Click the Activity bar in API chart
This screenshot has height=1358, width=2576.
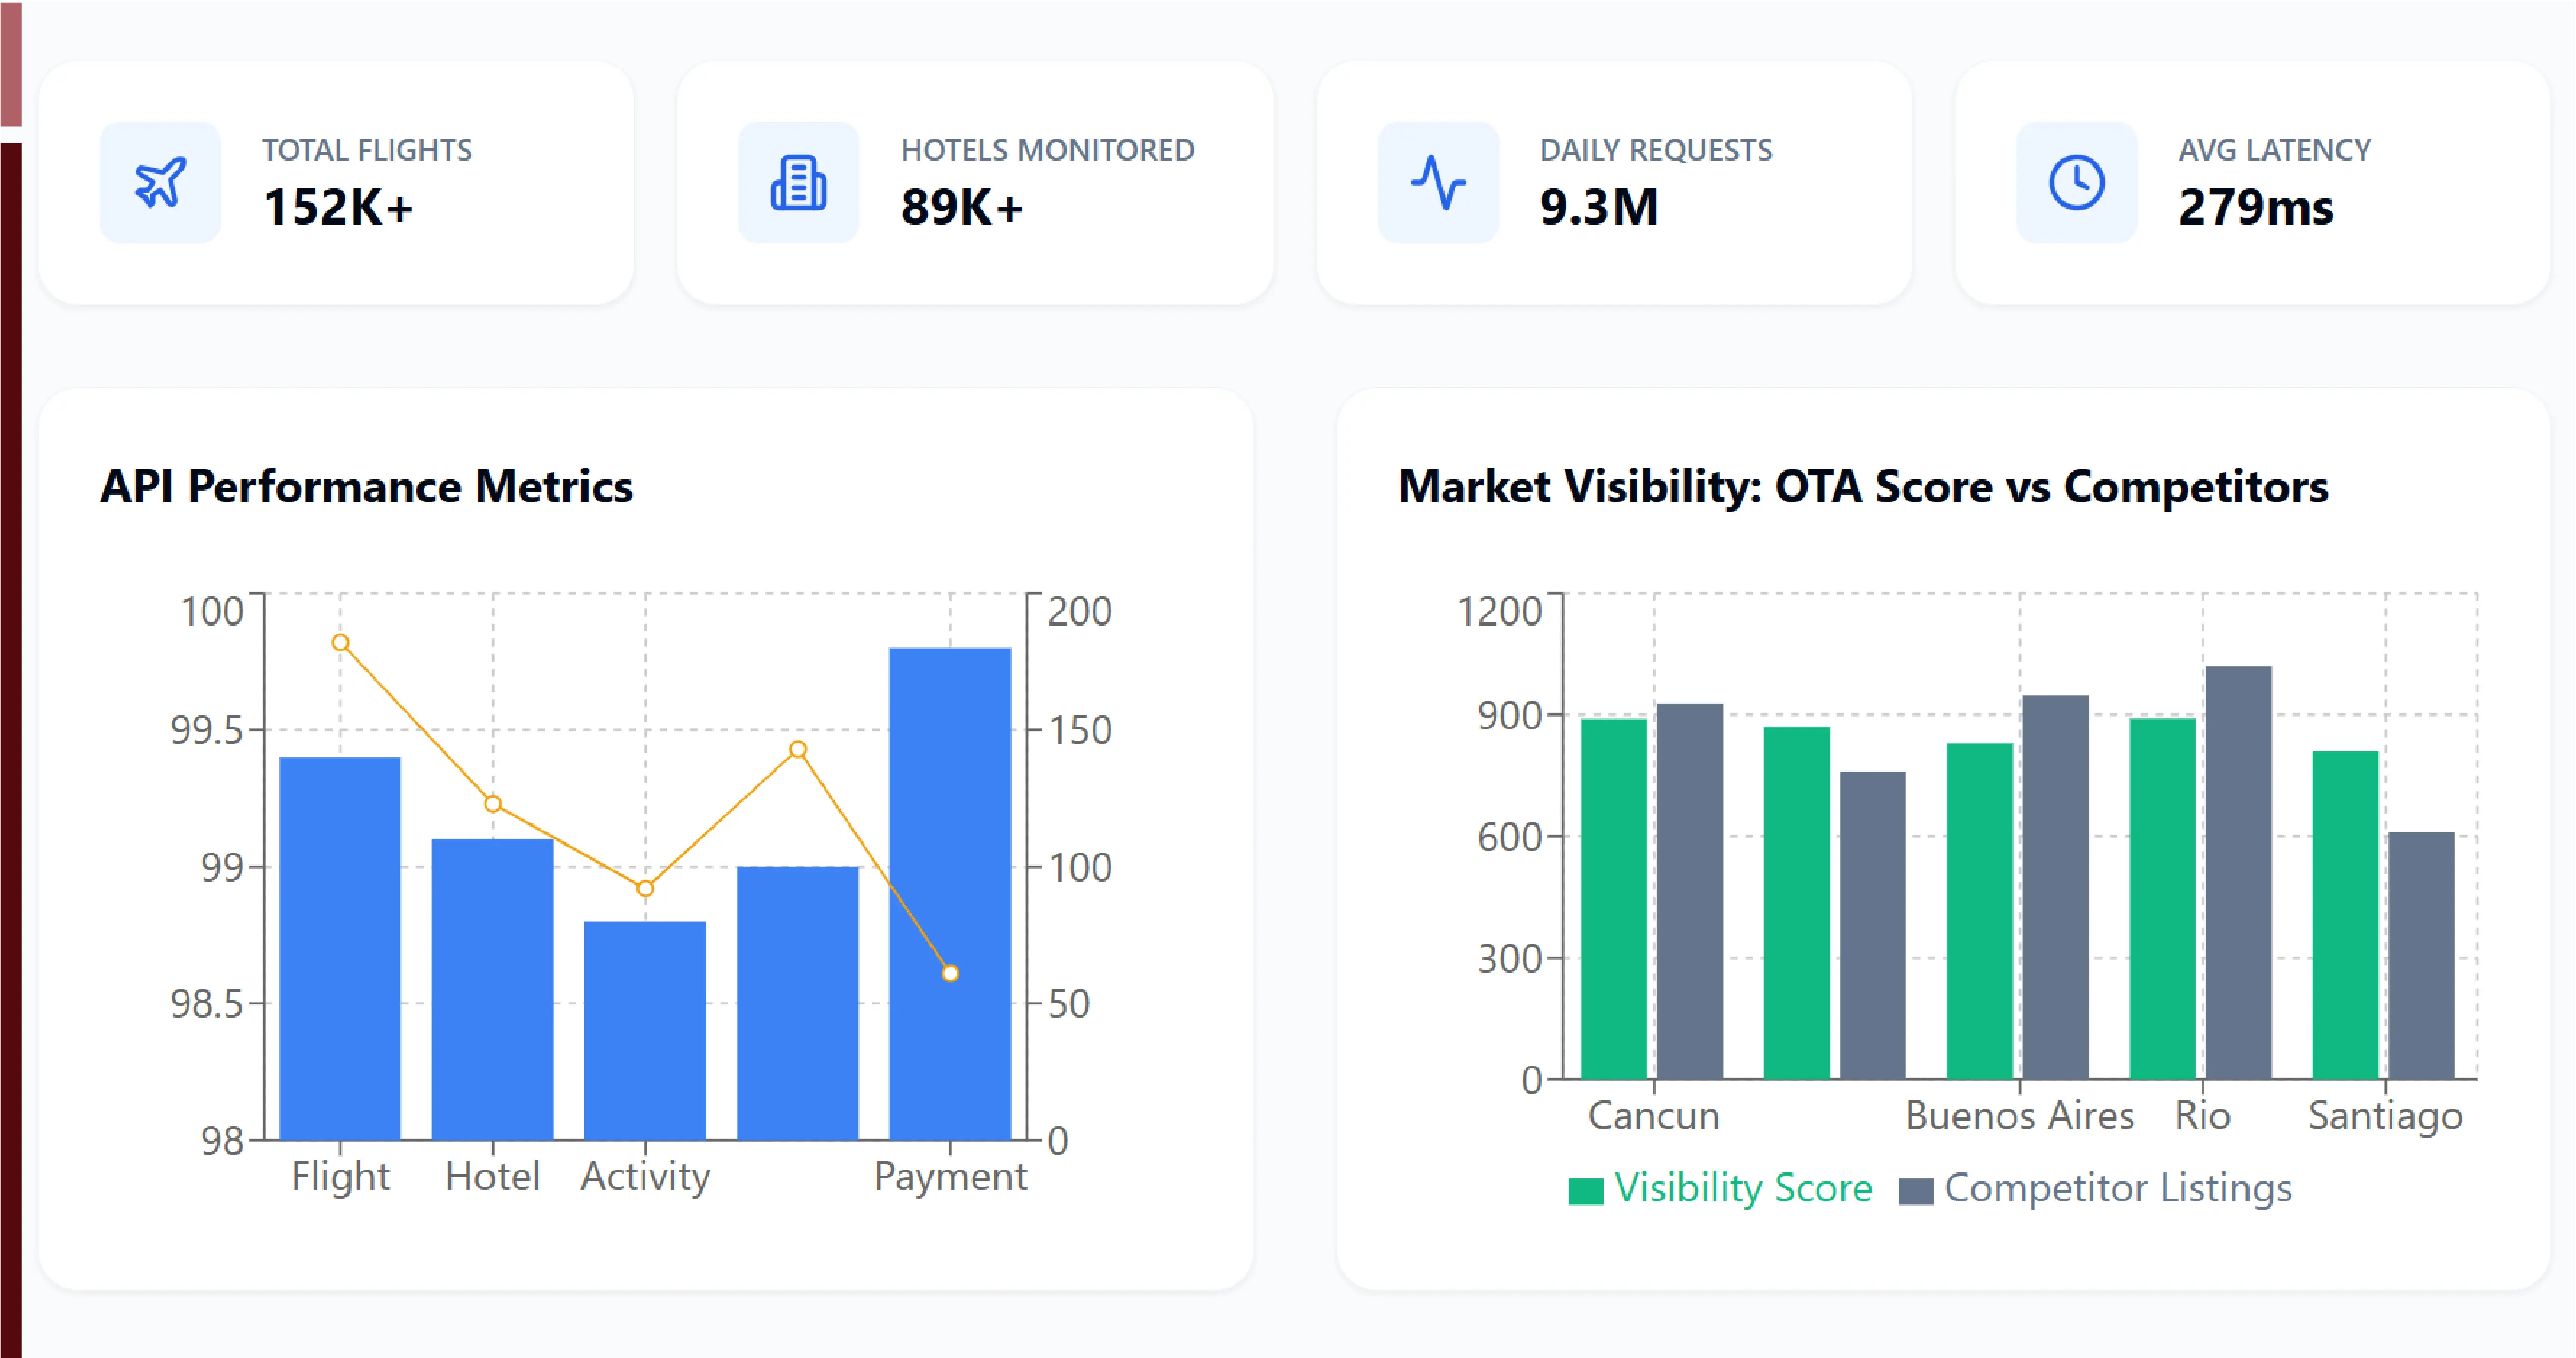pos(645,1030)
